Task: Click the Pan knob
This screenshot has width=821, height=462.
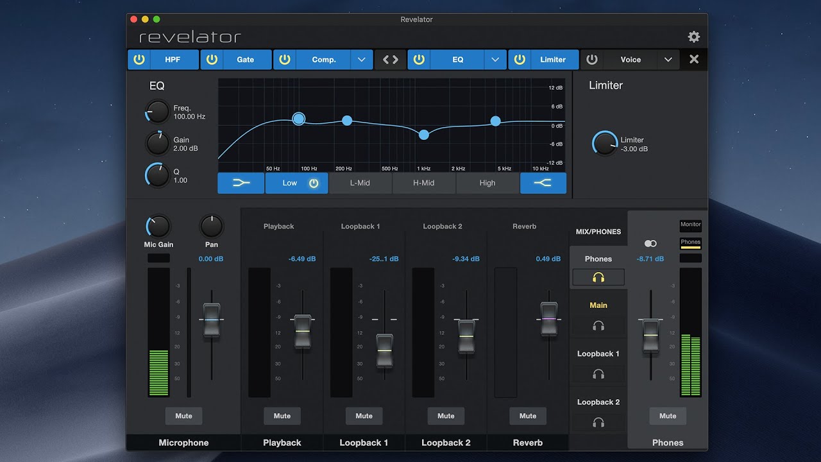Action: pyautogui.click(x=211, y=227)
